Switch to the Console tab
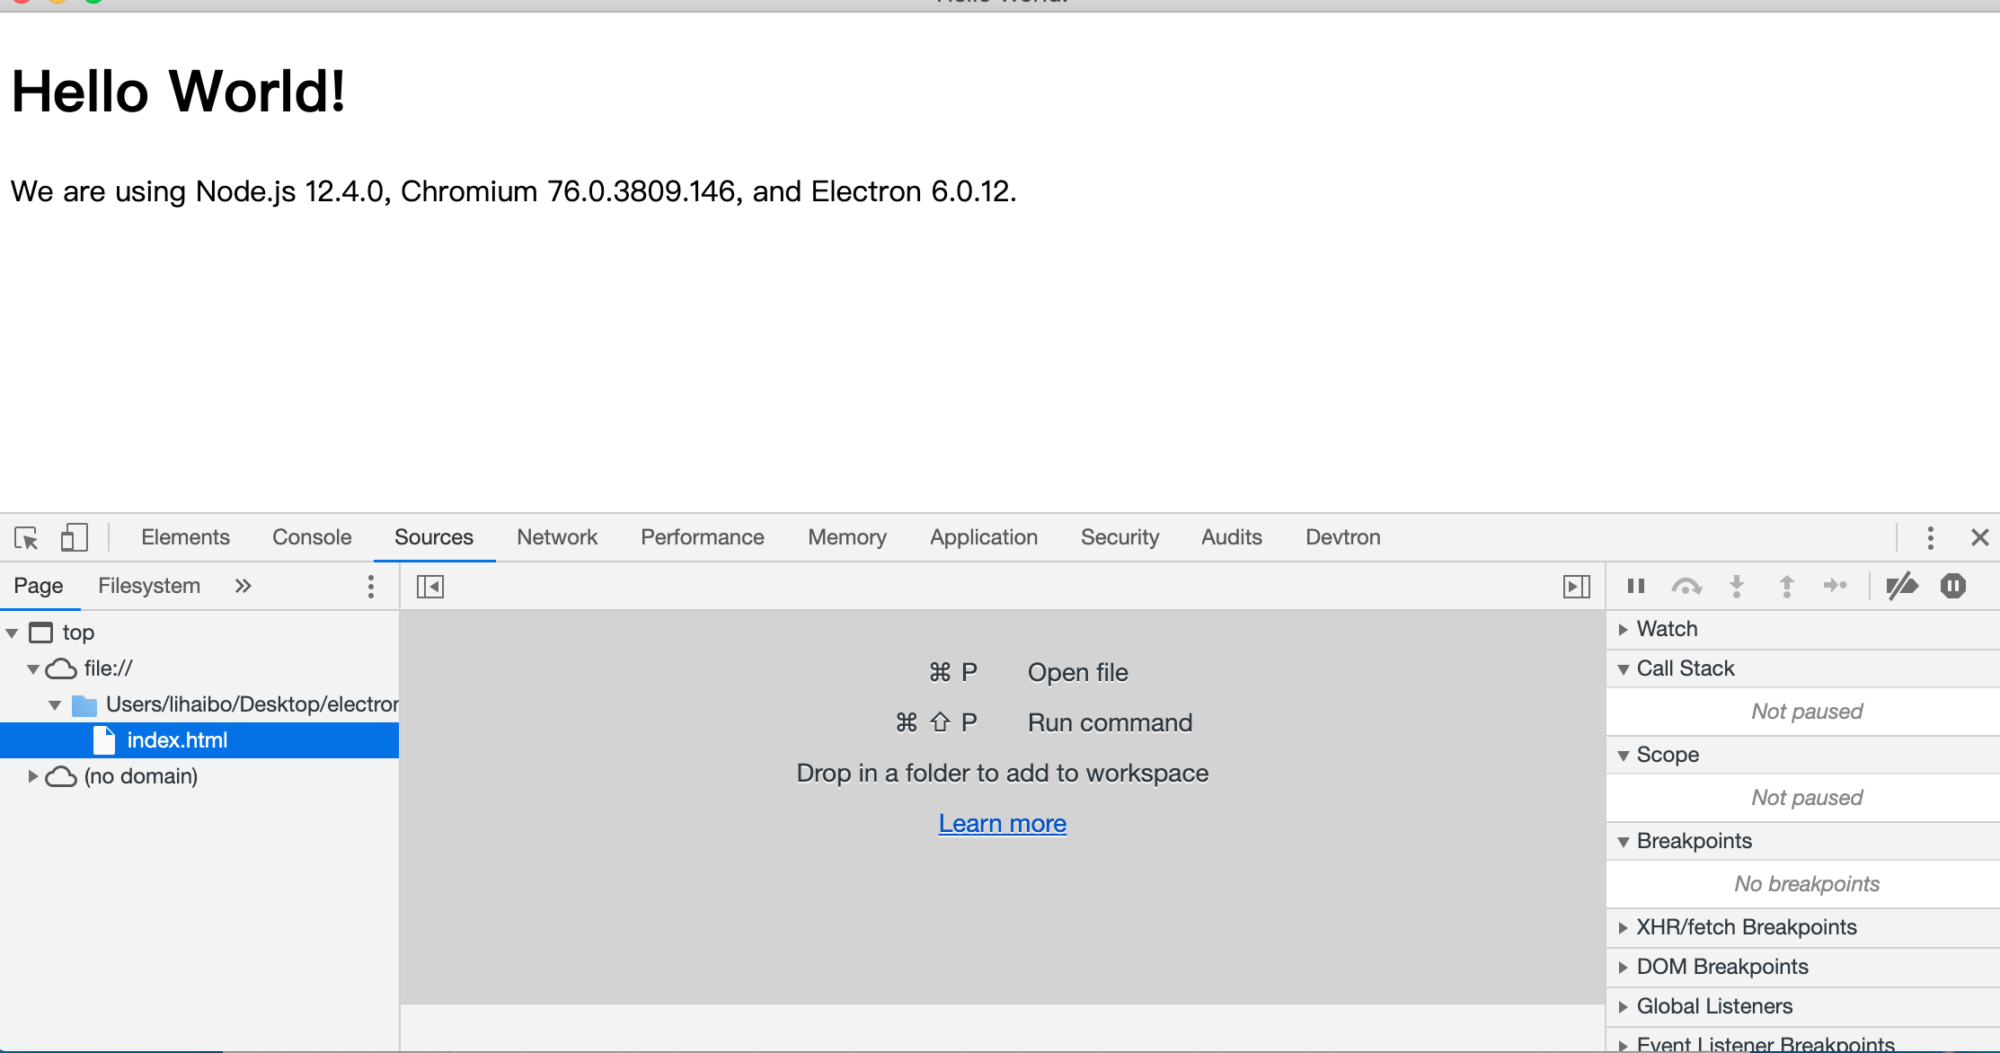 tap(312, 537)
